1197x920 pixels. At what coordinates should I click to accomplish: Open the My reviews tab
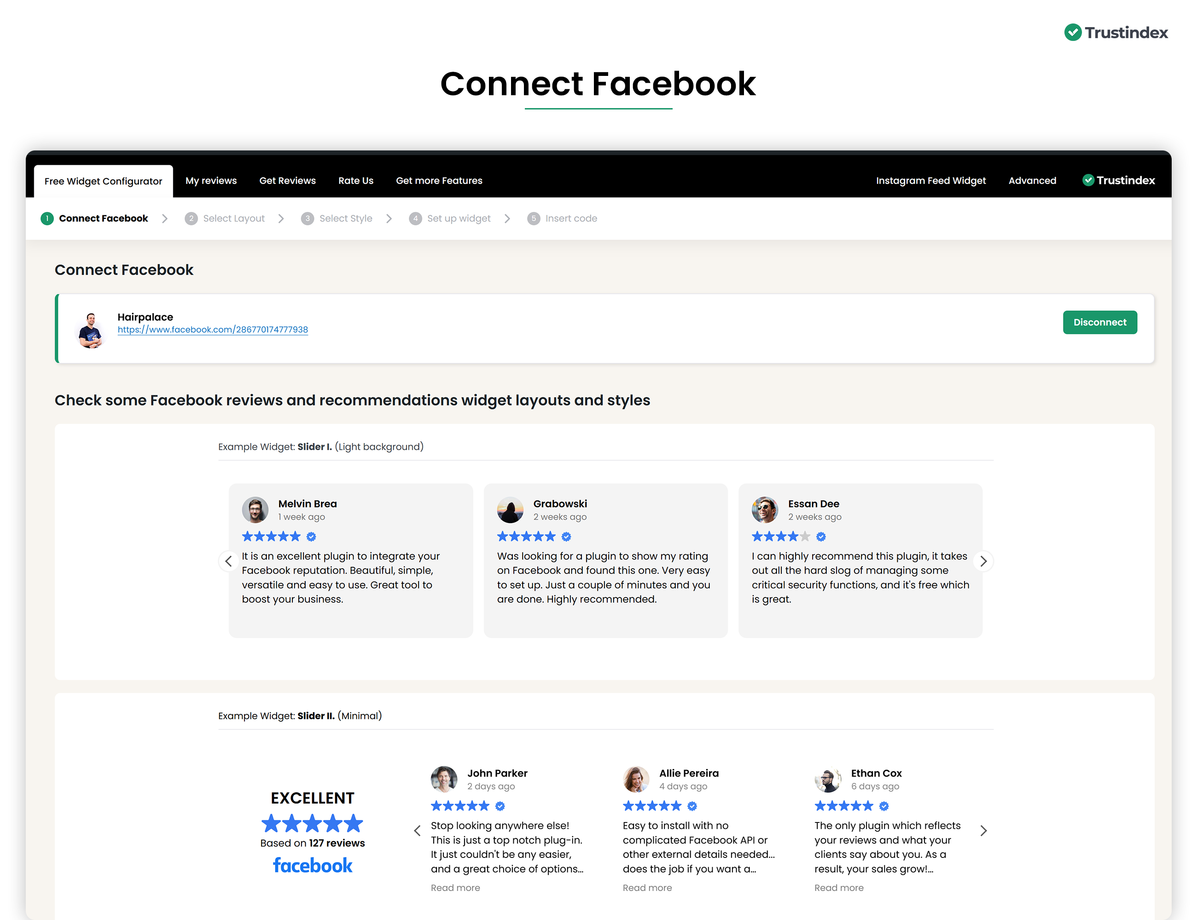point(211,181)
